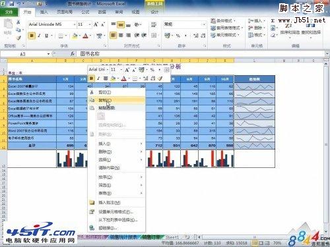330x247 pixels.
Task: Open the Sort submenu in context menu
Action: pos(116,177)
